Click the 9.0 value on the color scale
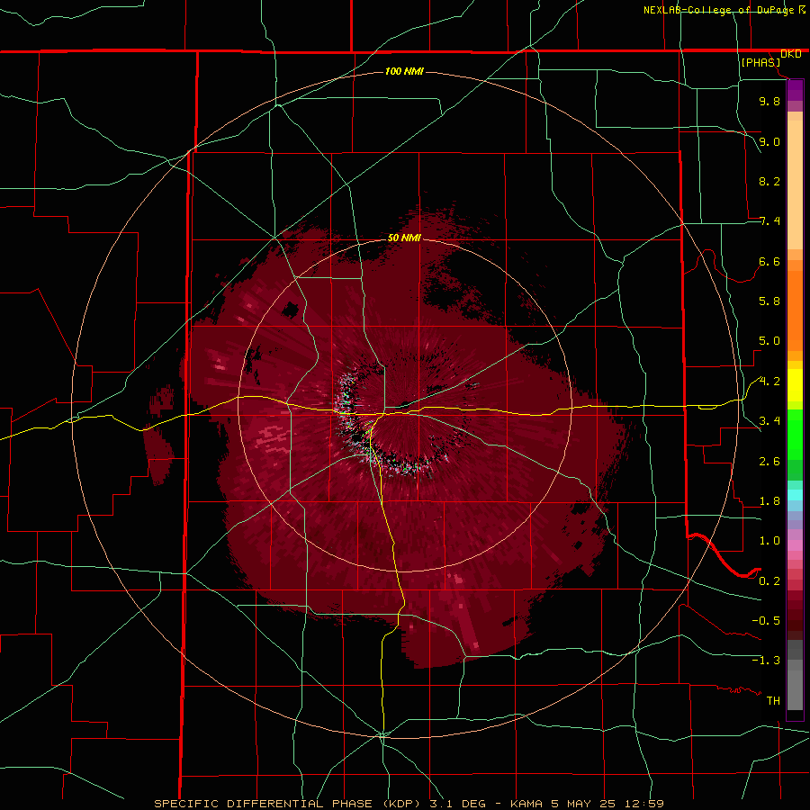 [769, 141]
